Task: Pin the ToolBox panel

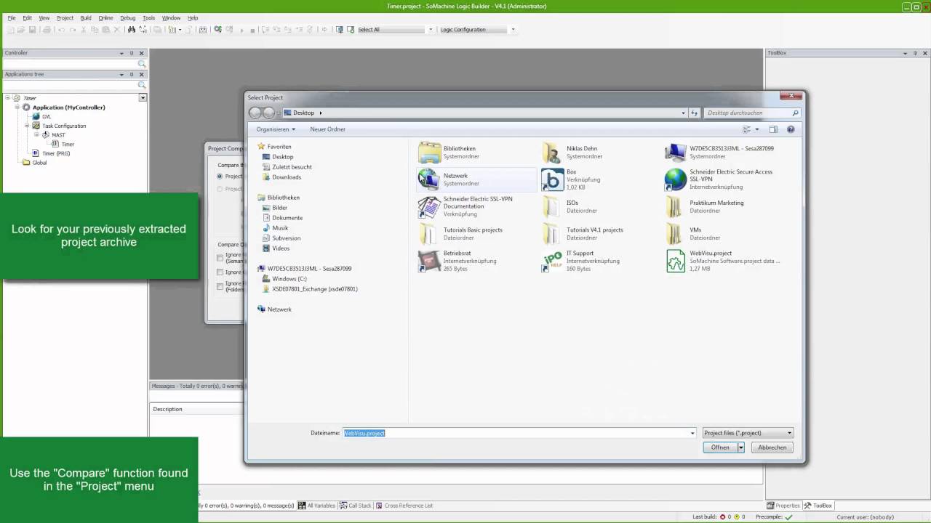Action: [x=916, y=53]
